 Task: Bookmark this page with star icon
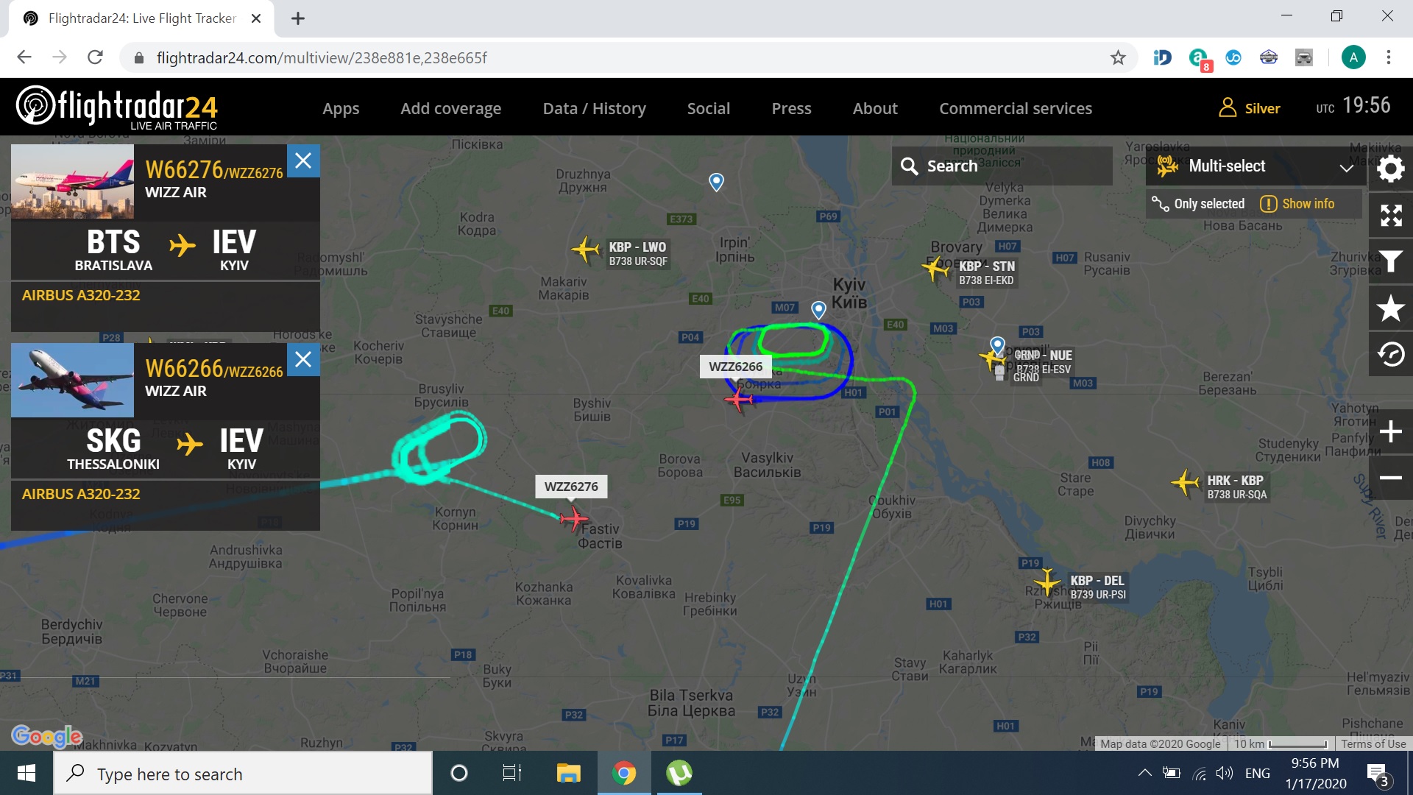(1118, 57)
